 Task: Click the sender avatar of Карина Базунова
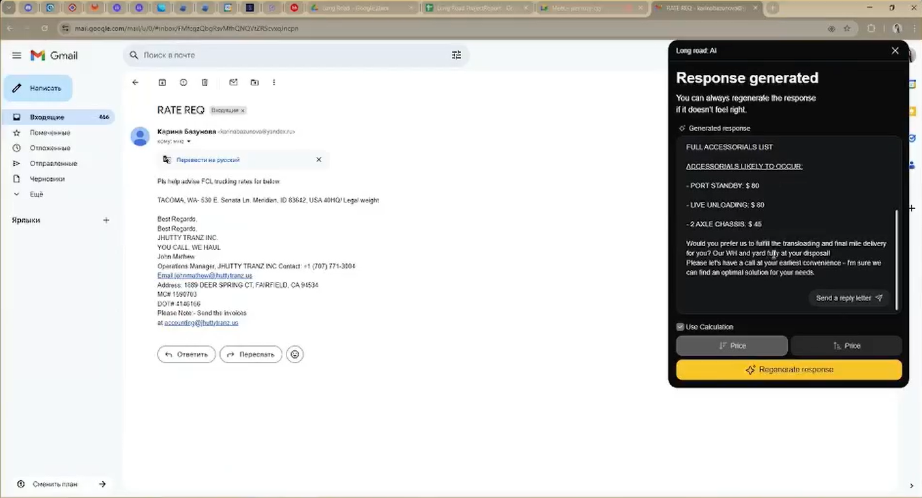(x=140, y=136)
